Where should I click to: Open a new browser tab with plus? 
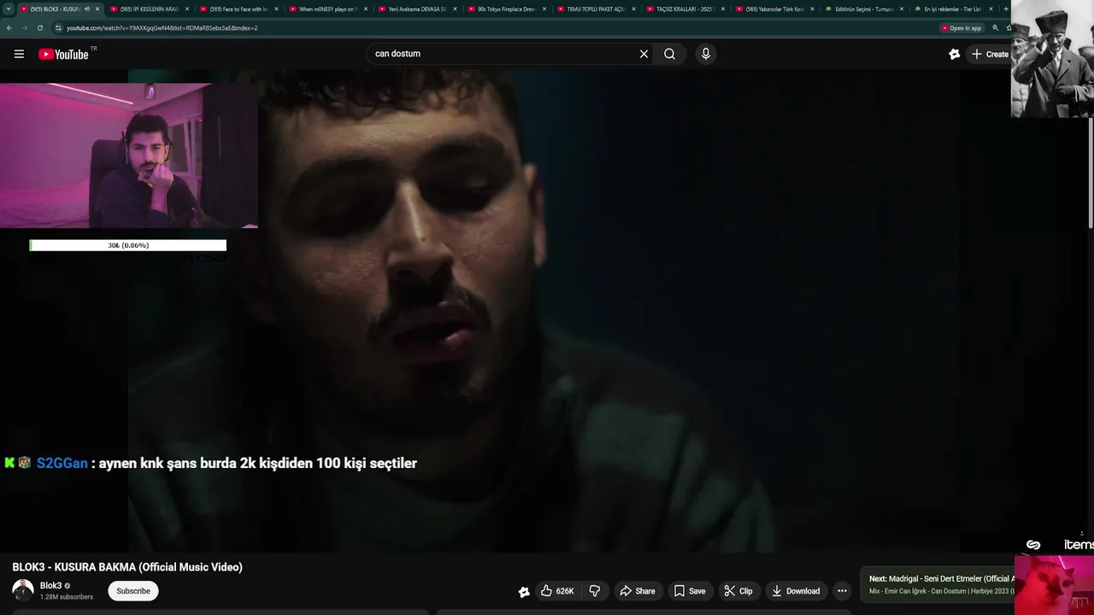[x=1005, y=9]
